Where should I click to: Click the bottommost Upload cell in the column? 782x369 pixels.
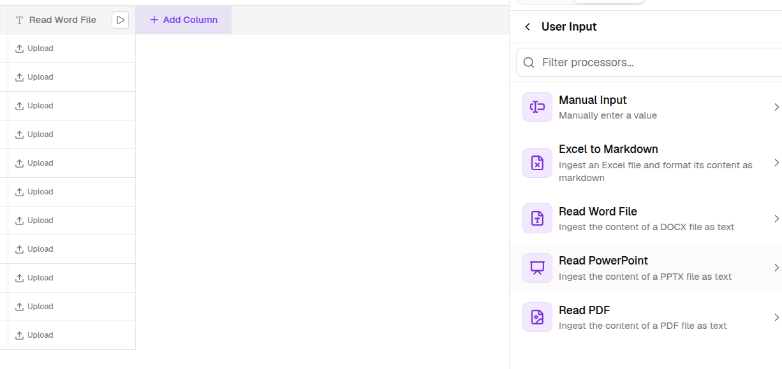click(x=71, y=335)
